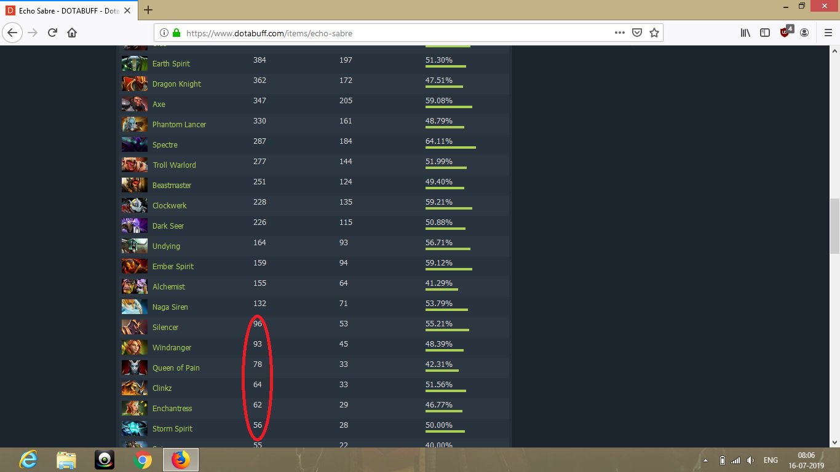840x472 pixels.
Task: Open the Axe hero link
Action: click(159, 104)
